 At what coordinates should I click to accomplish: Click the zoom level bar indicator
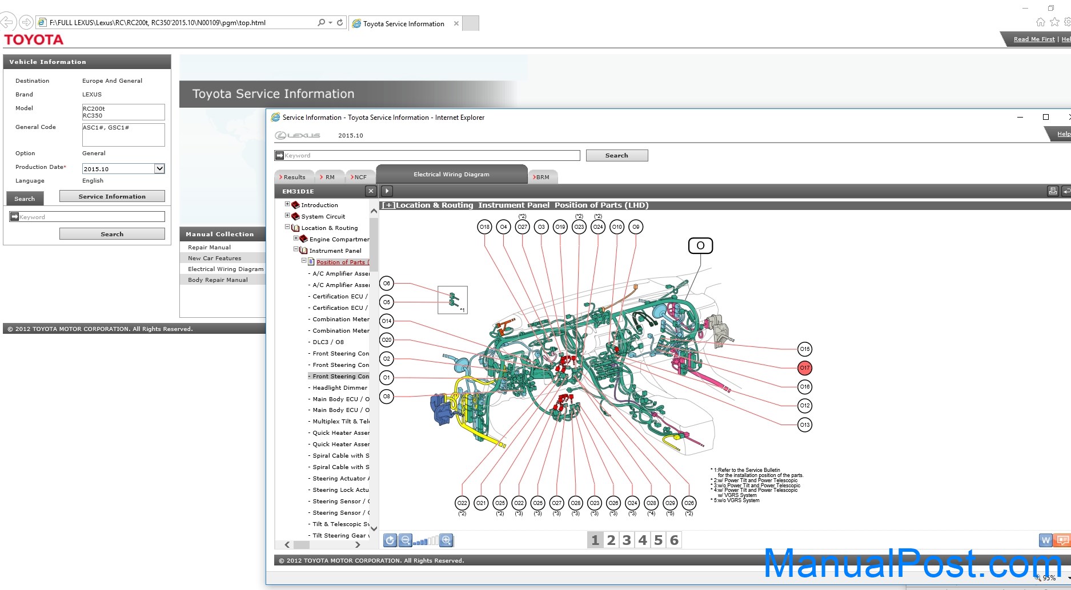click(426, 540)
